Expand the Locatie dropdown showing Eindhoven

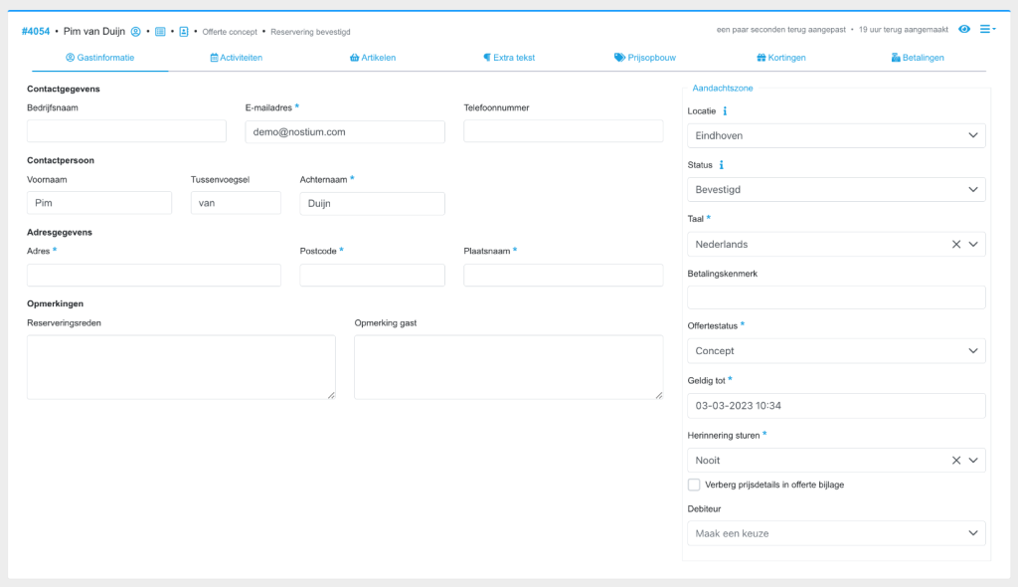click(x=835, y=135)
